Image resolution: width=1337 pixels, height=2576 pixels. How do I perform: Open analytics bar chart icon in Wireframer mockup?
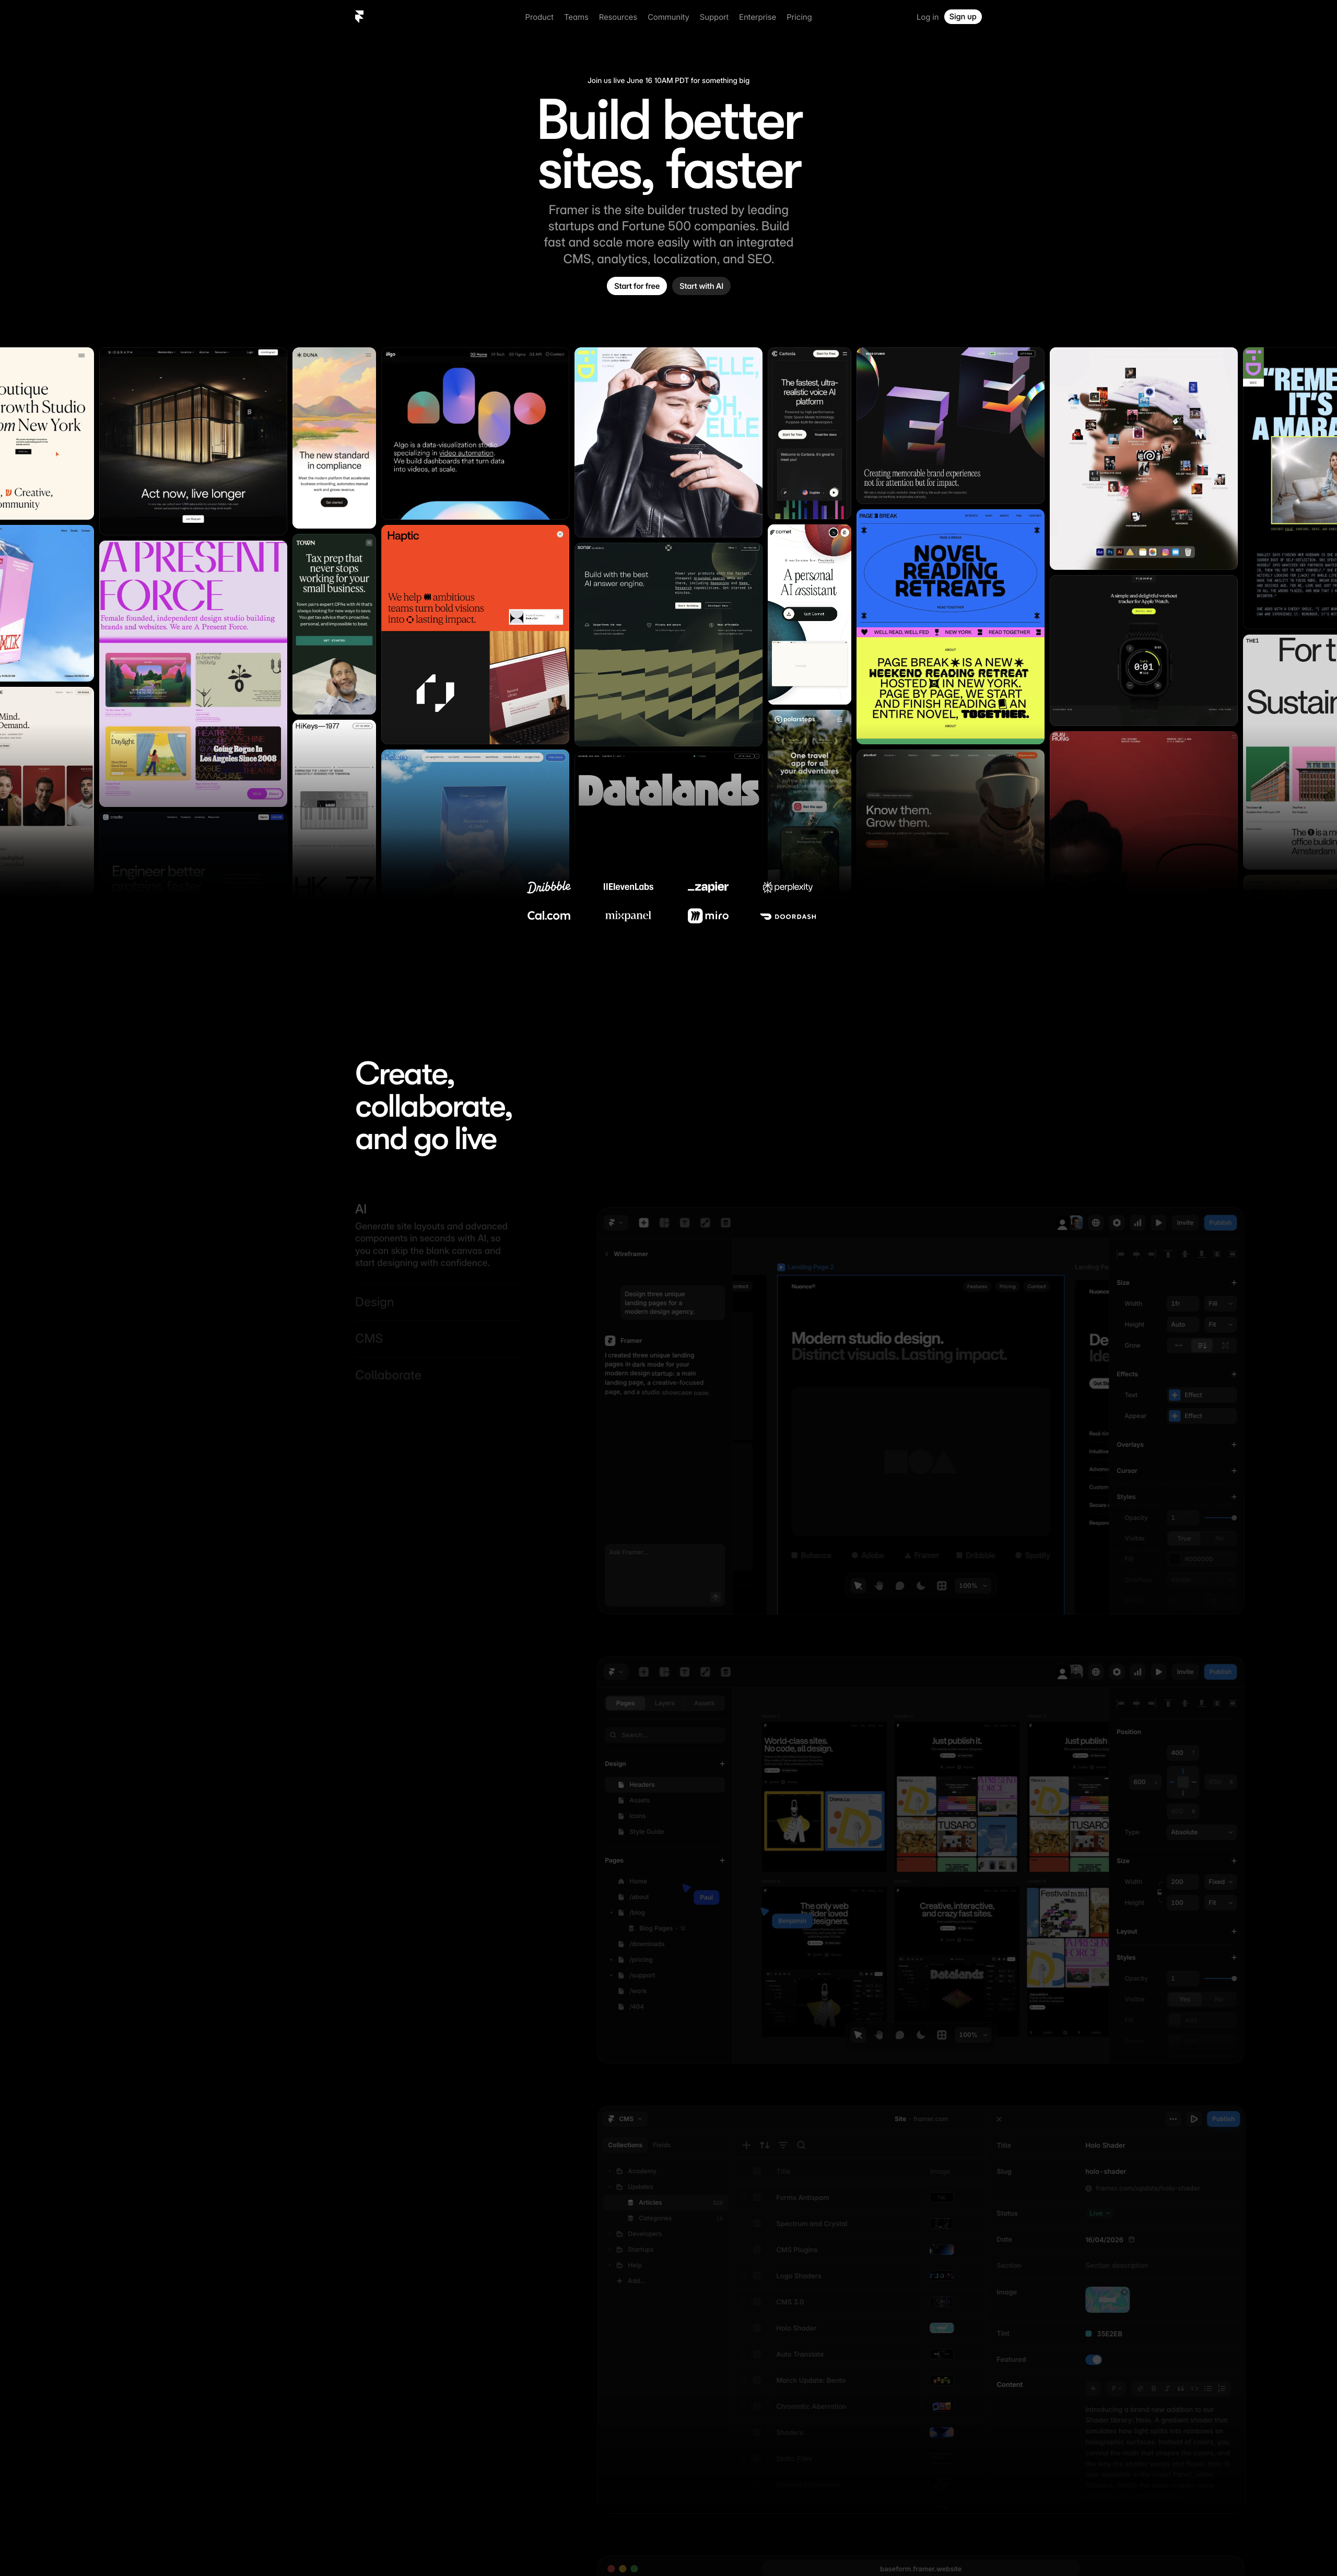[1138, 1223]
